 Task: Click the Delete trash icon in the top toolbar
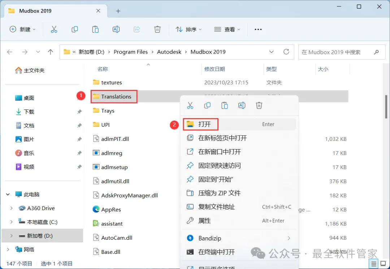point(157,29)
